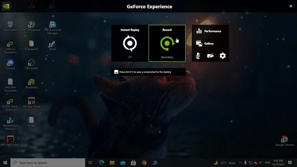The image size is (297, 167).
Task: Select the MSI Afterburner desktop icon
Action: pyautogui.click(x=32, y=26)
